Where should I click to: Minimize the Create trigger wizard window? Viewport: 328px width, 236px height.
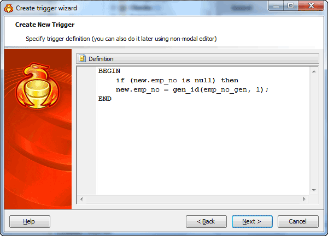click(x=276, y=5)
